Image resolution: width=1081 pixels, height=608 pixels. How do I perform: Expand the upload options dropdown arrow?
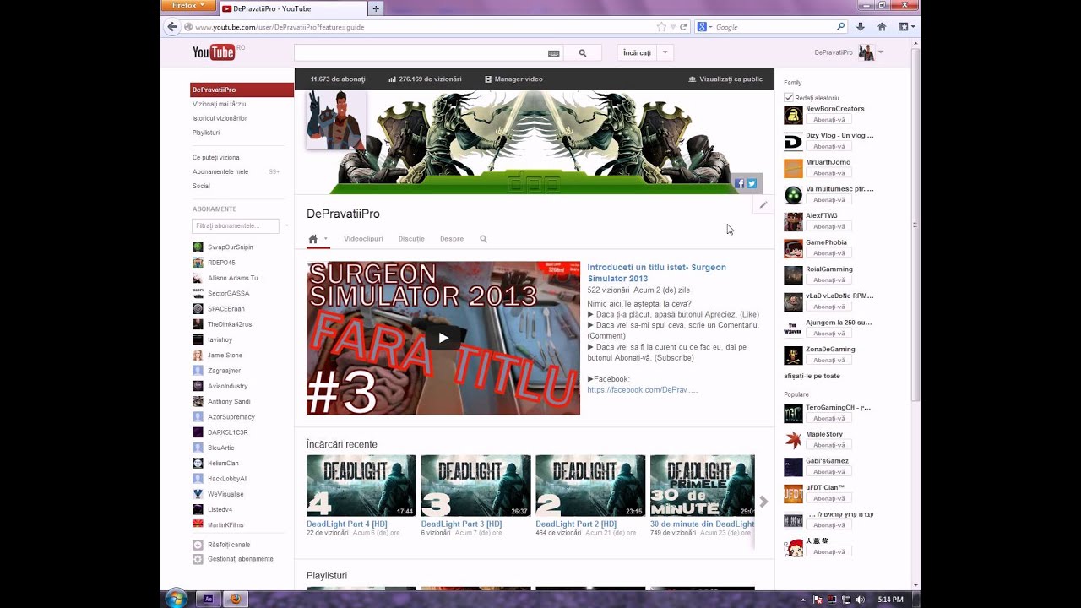pos(665,52)
